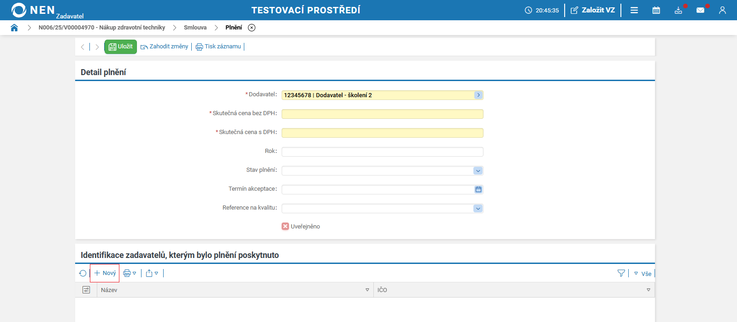
Task: Open downloads icon in header
Action: coord(678,10)
